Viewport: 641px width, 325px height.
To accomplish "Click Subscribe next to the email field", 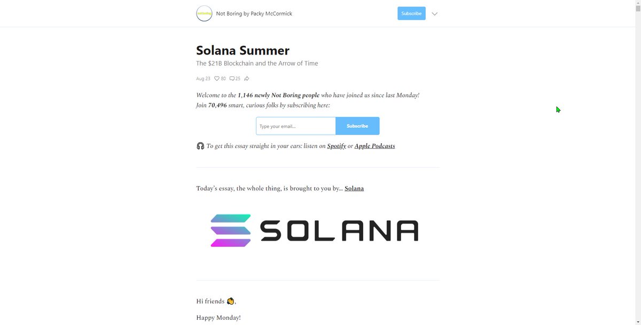I will [357, 126].
